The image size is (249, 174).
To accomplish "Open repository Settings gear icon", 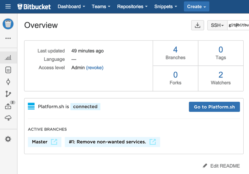I will click(8, 139).
